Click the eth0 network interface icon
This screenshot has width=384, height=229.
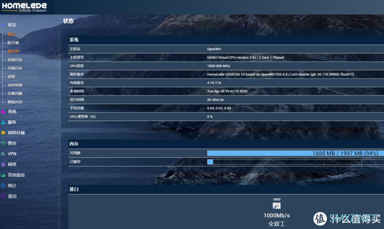[x=277, y=205]
